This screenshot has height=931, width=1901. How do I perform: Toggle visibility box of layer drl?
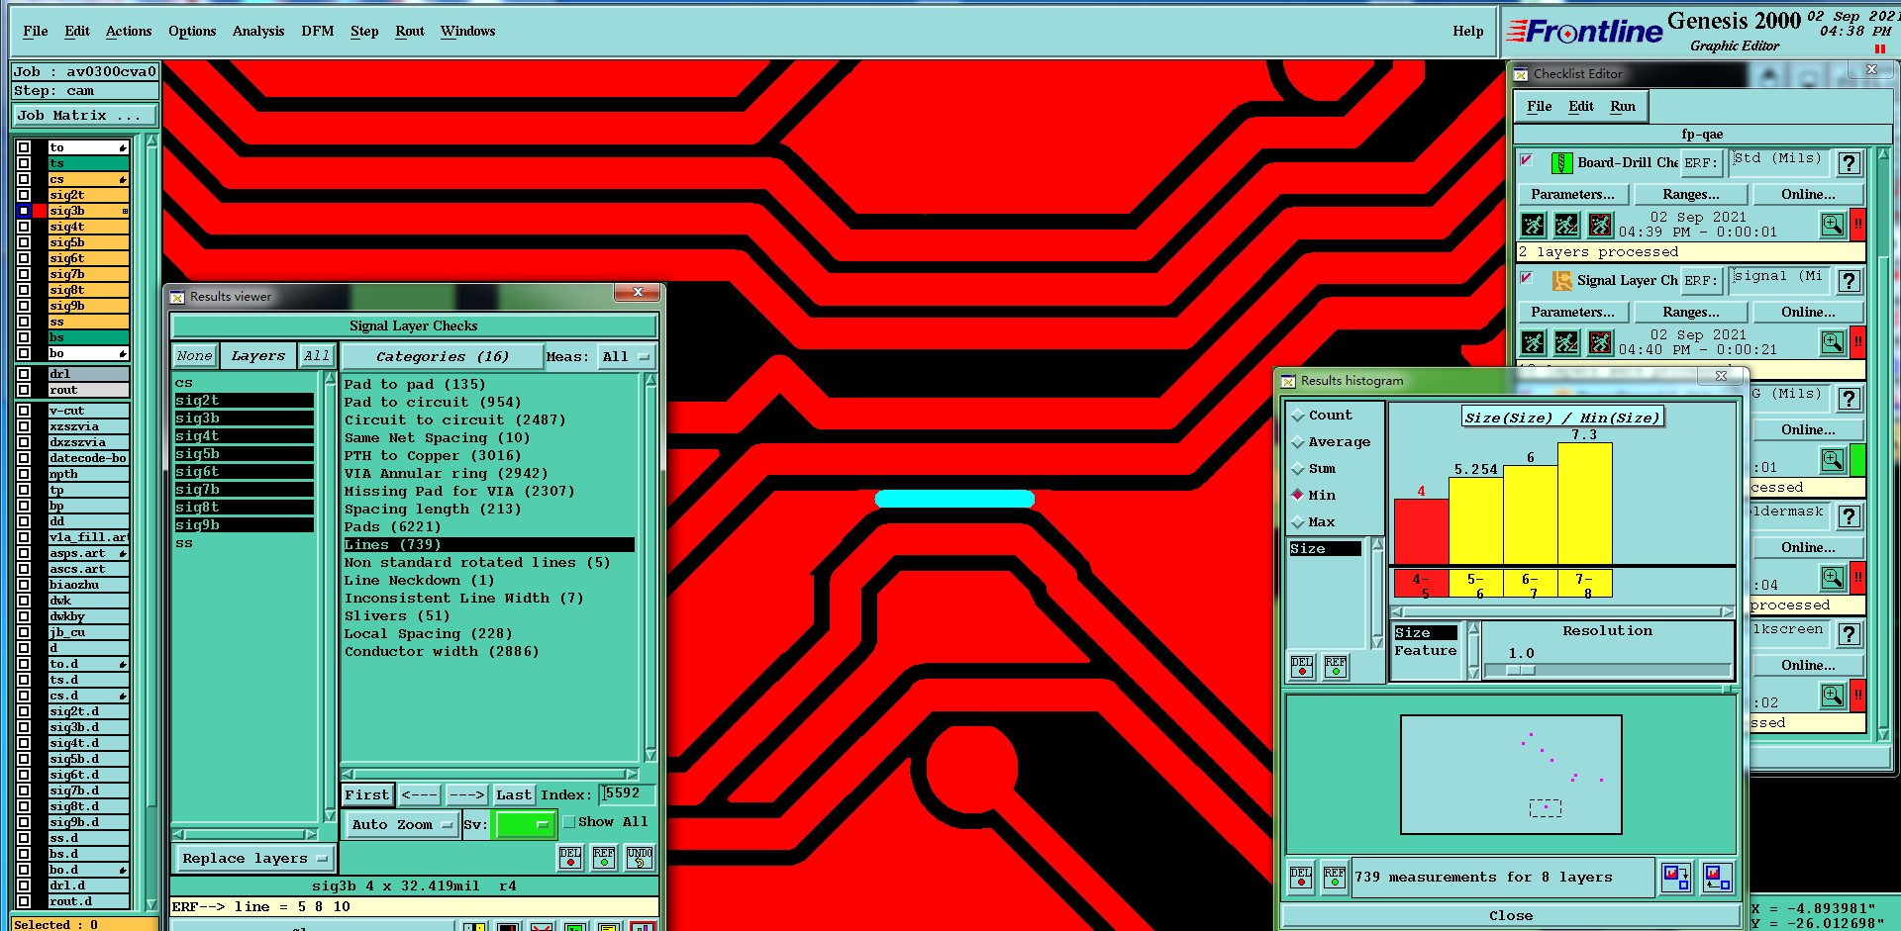24,374
